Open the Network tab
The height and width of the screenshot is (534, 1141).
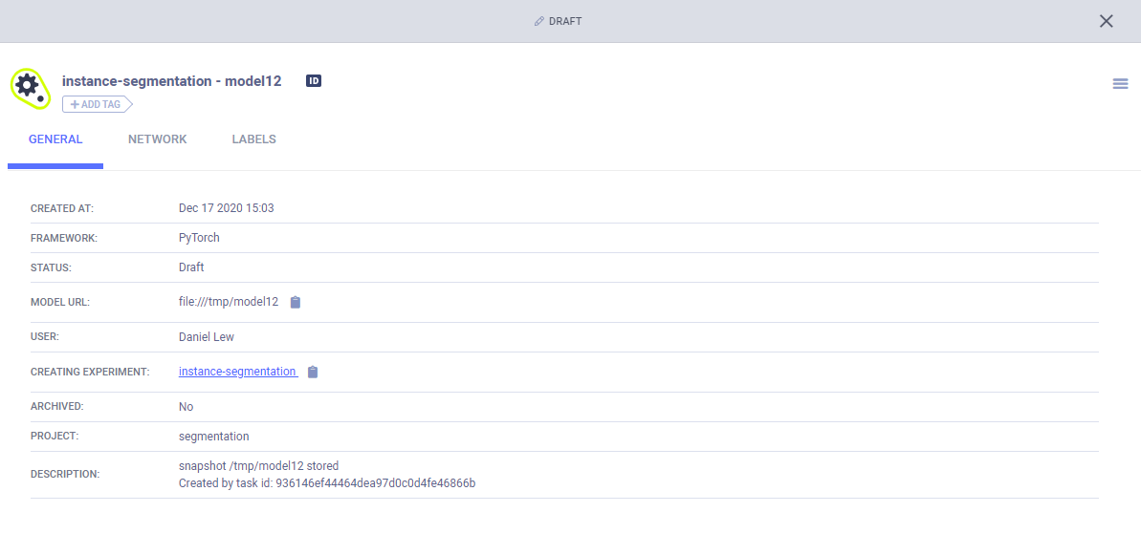(x=158, y=139)
